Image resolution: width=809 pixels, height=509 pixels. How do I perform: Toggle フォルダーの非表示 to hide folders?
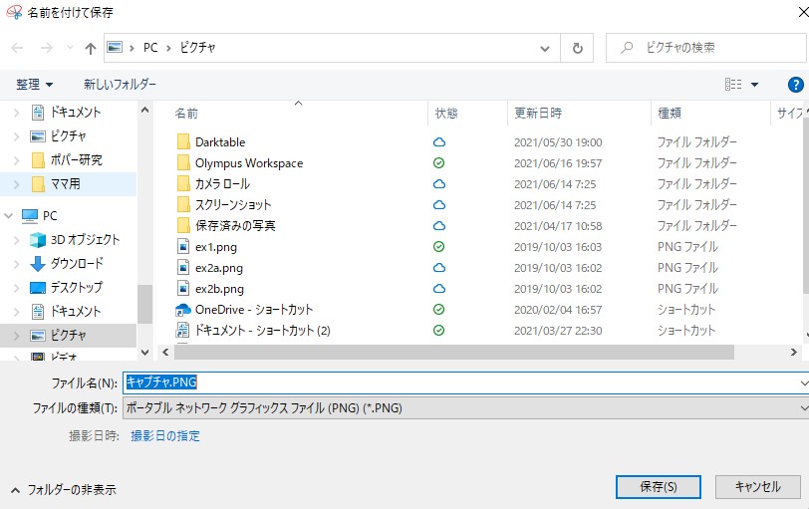(x=64, y=490)
